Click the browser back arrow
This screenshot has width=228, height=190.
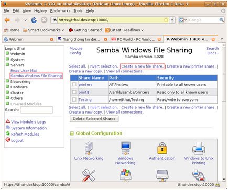pyautogui.click(x=7, y=20)
